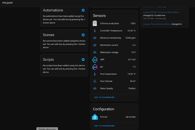195x130 pixels.
Task: Click the ORP chlorine drop icon
Action: click(95, 60)
